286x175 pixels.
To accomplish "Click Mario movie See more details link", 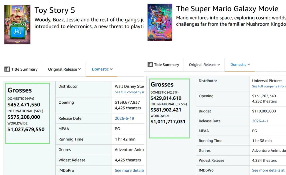I will click(x=269, y=170).
